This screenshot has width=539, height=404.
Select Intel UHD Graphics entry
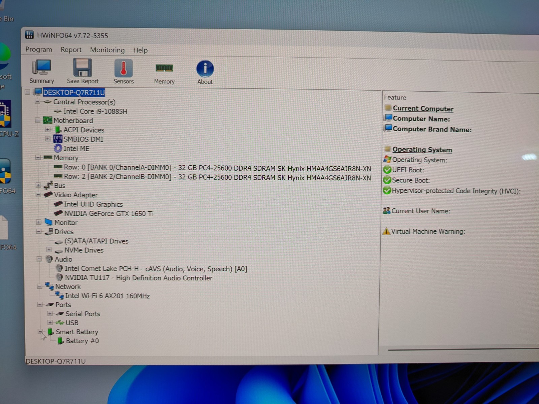93,204
